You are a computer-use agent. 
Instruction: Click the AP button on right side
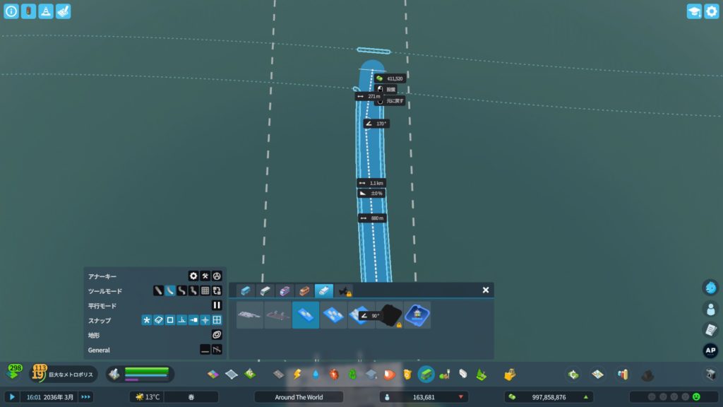tap(710, 350)
